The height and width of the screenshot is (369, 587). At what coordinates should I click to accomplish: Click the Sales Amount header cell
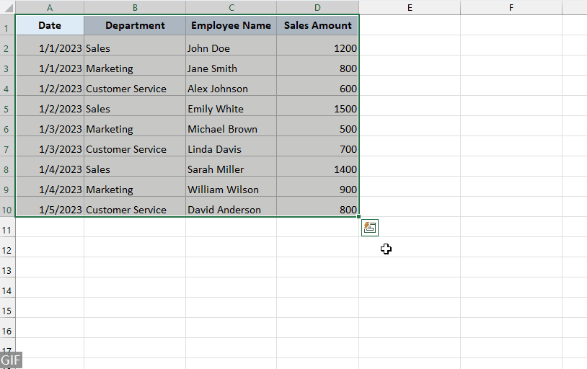[x=317, y=25]
